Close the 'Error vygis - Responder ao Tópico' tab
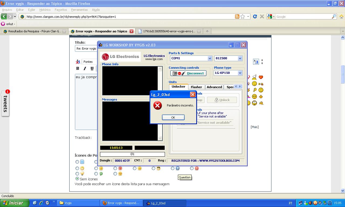345x207 pixels. coord(132,31)
